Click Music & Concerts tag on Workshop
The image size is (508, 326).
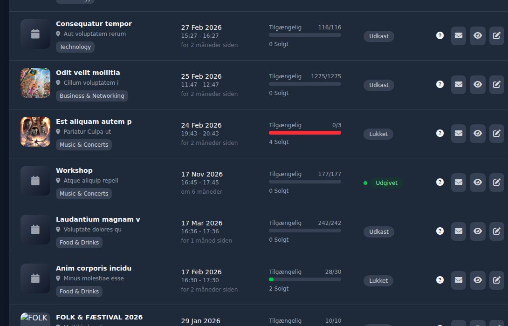[x=84, y=194]
